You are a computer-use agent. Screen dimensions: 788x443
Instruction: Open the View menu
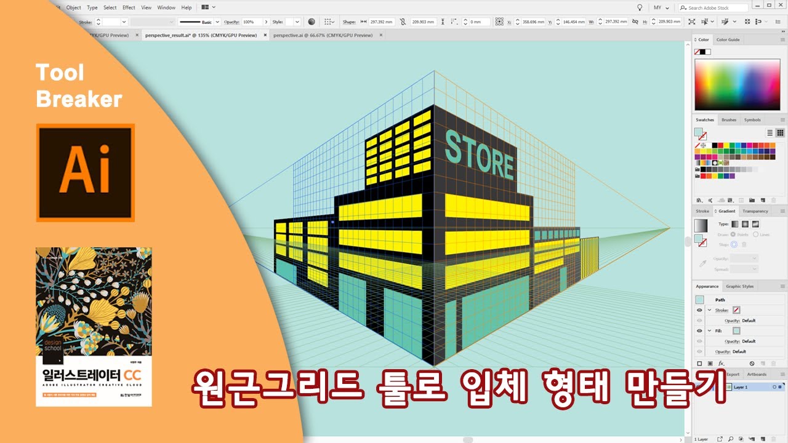point(147,8)
